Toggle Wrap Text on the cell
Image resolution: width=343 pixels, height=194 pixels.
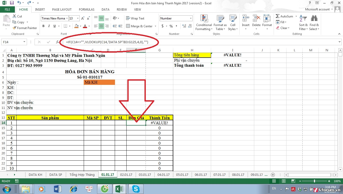tap(135, 18)
